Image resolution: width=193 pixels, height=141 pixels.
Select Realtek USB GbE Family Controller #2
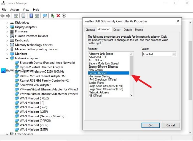pyautogui.click(x=44, y=81)
